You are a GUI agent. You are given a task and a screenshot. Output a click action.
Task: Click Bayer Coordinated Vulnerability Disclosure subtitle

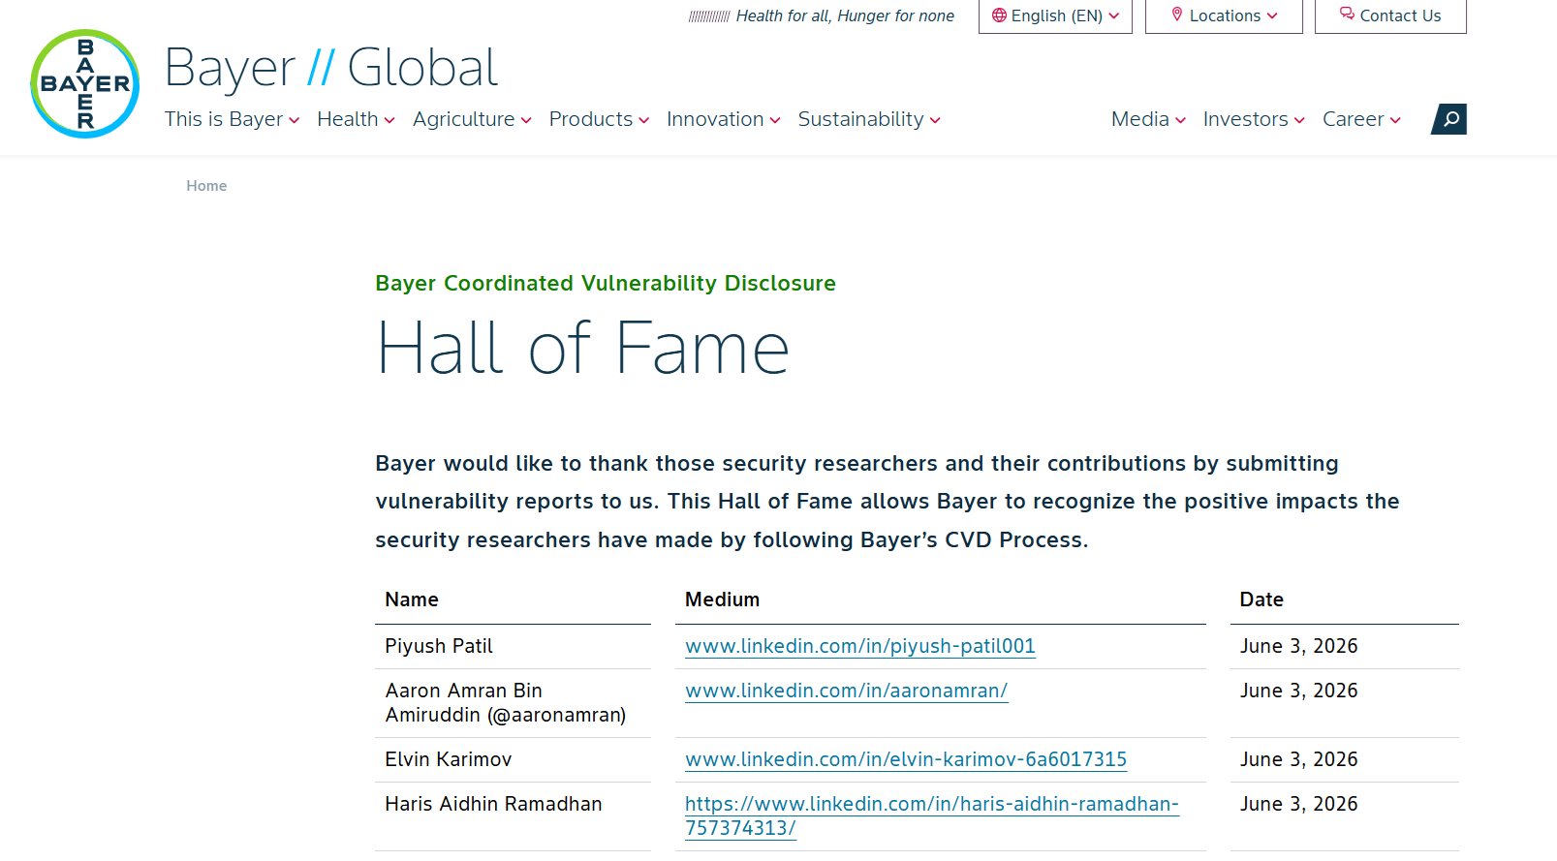pyautogui.click(x=606, y=283)
